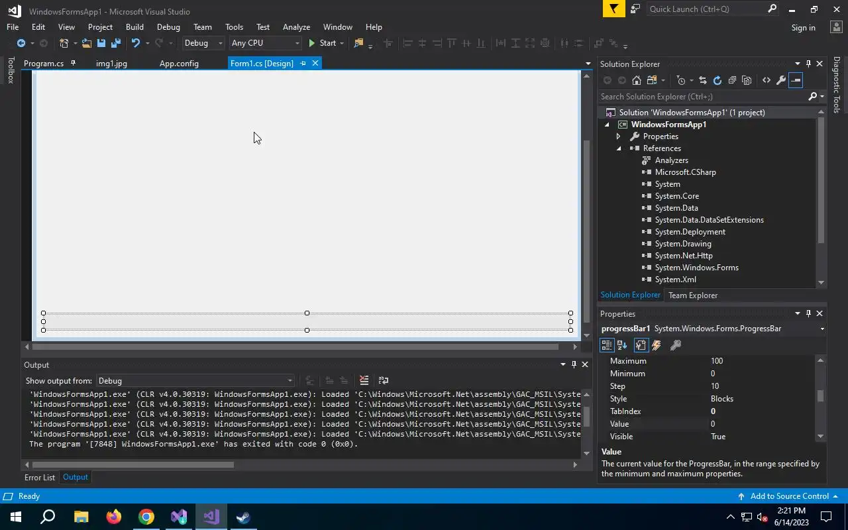Switch to the Program.cs tab
Image resolution: width=848 pixels, height=530 pixels.
tap(44, 64)
